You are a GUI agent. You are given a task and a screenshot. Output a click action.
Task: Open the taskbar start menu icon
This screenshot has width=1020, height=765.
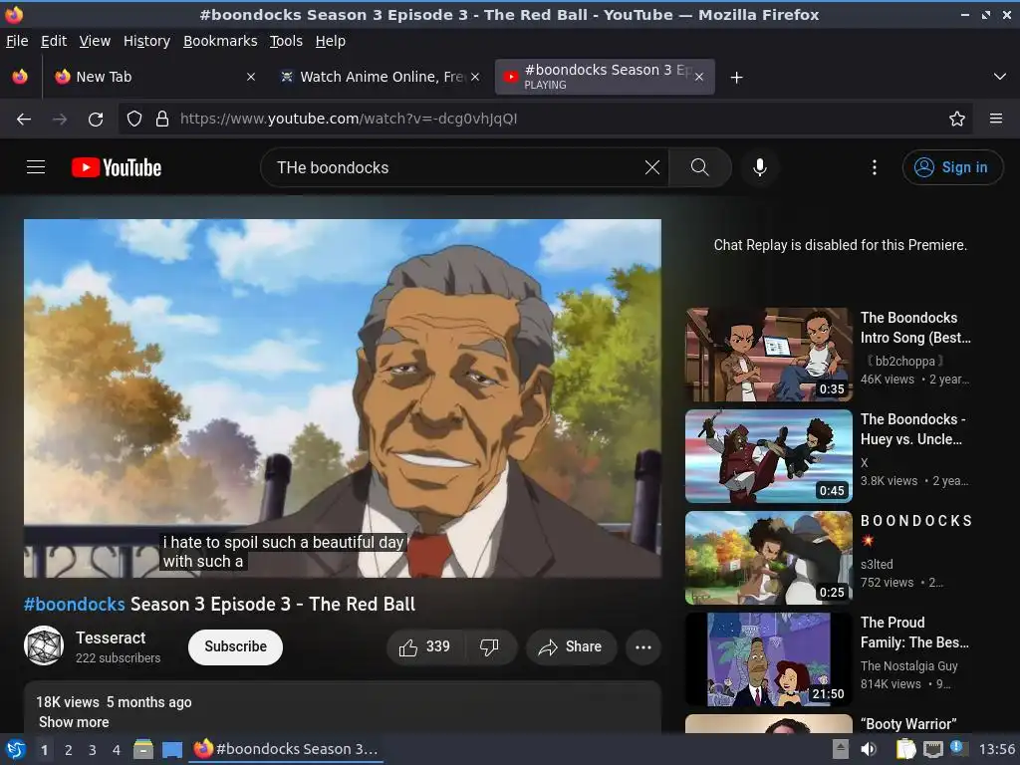pyautogui.click(x=16, y=749)
